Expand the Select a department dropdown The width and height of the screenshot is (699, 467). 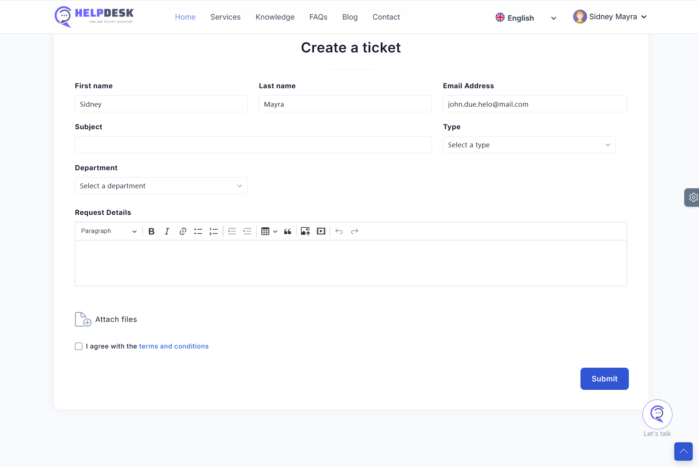[x=161, y=186]
